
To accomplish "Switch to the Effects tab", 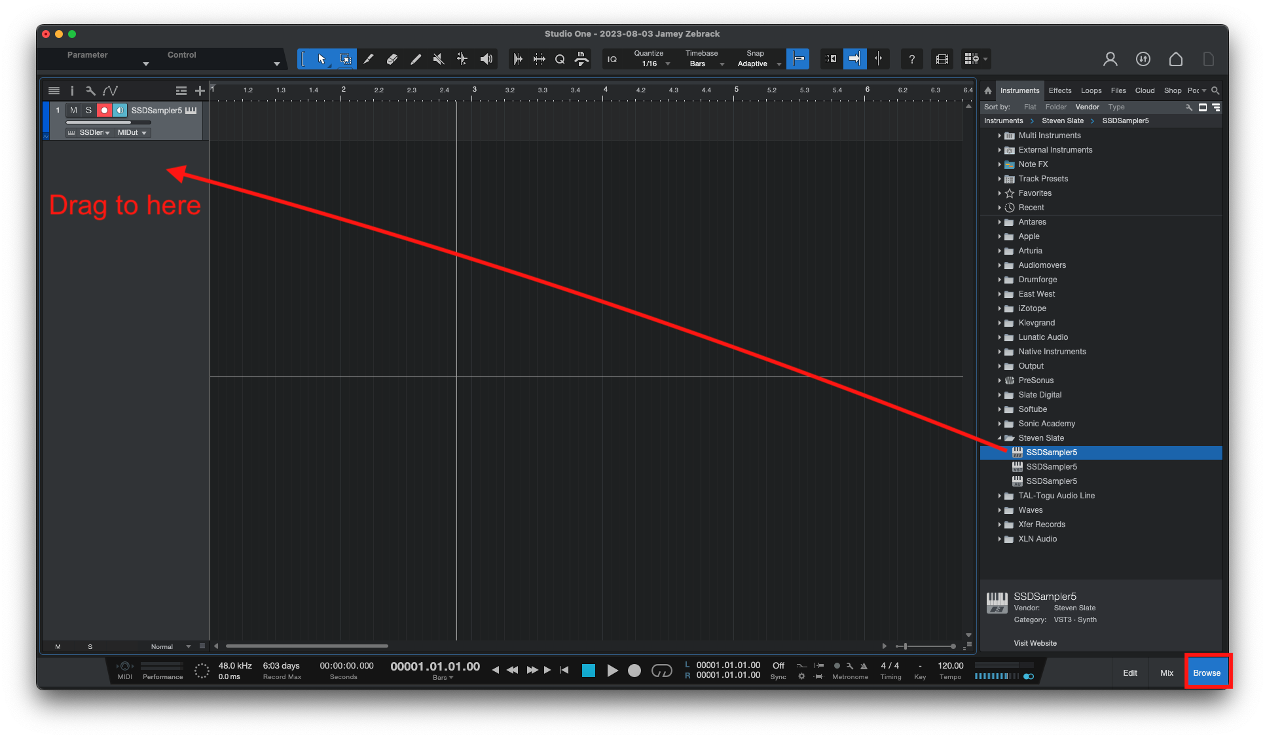I will coord(1060,90).
